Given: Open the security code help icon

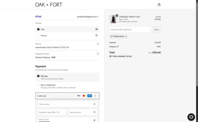Looking at the screenshot, I should coord(94,112).
